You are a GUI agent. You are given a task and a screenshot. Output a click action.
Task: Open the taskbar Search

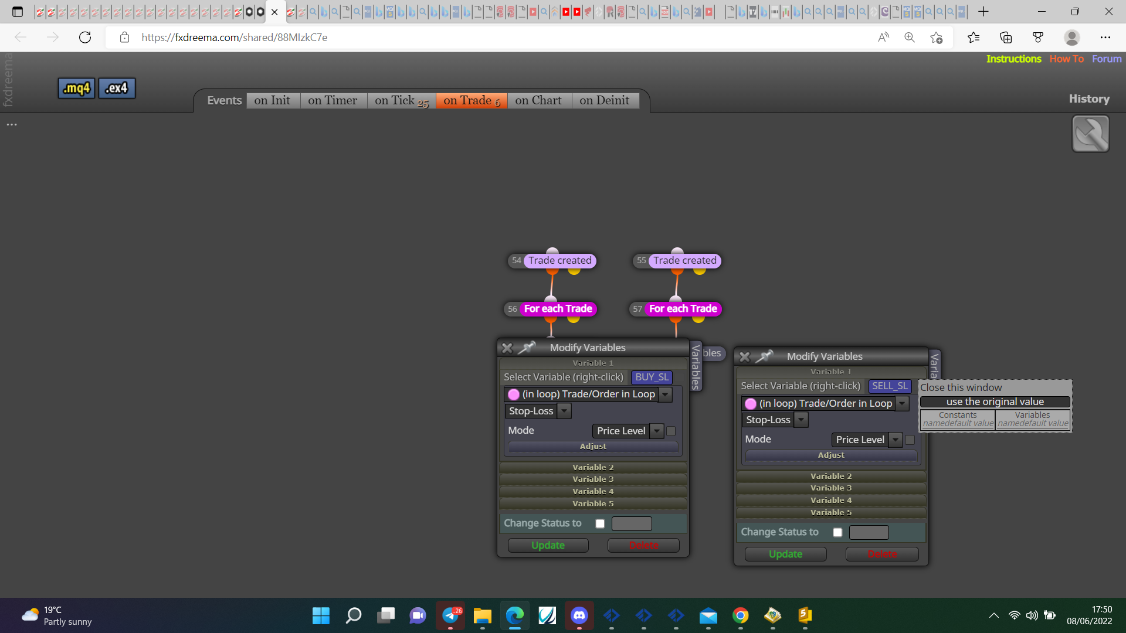tap(354, 615)
